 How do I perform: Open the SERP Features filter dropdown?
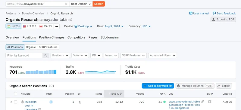133,55
